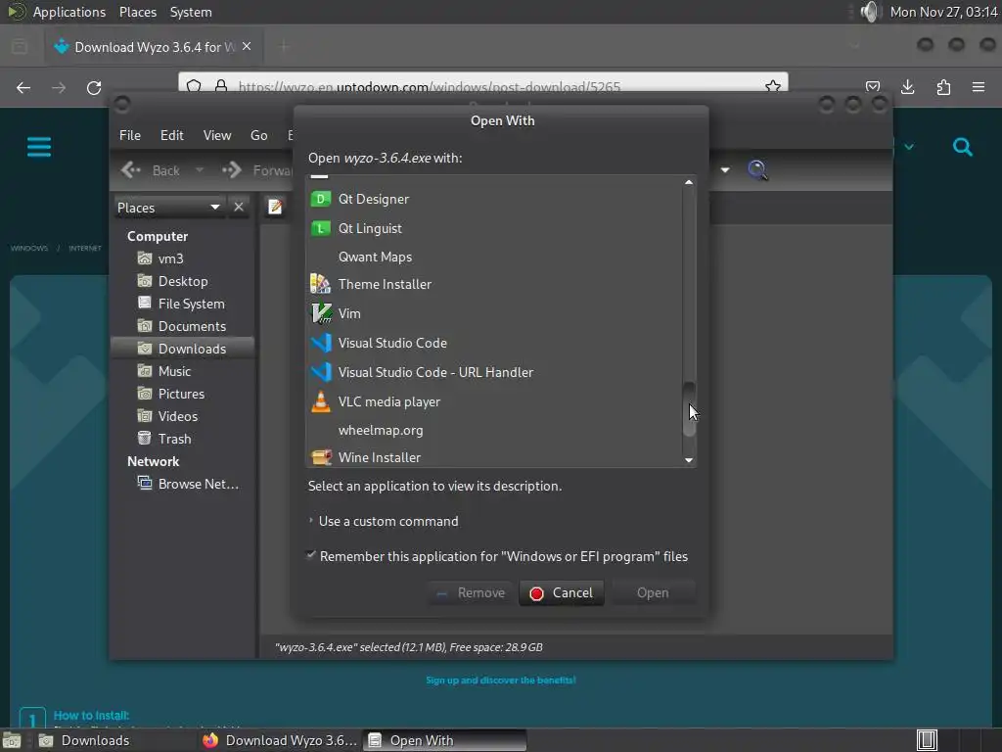Click Sign up and discover benefits link

coord(500,680)
